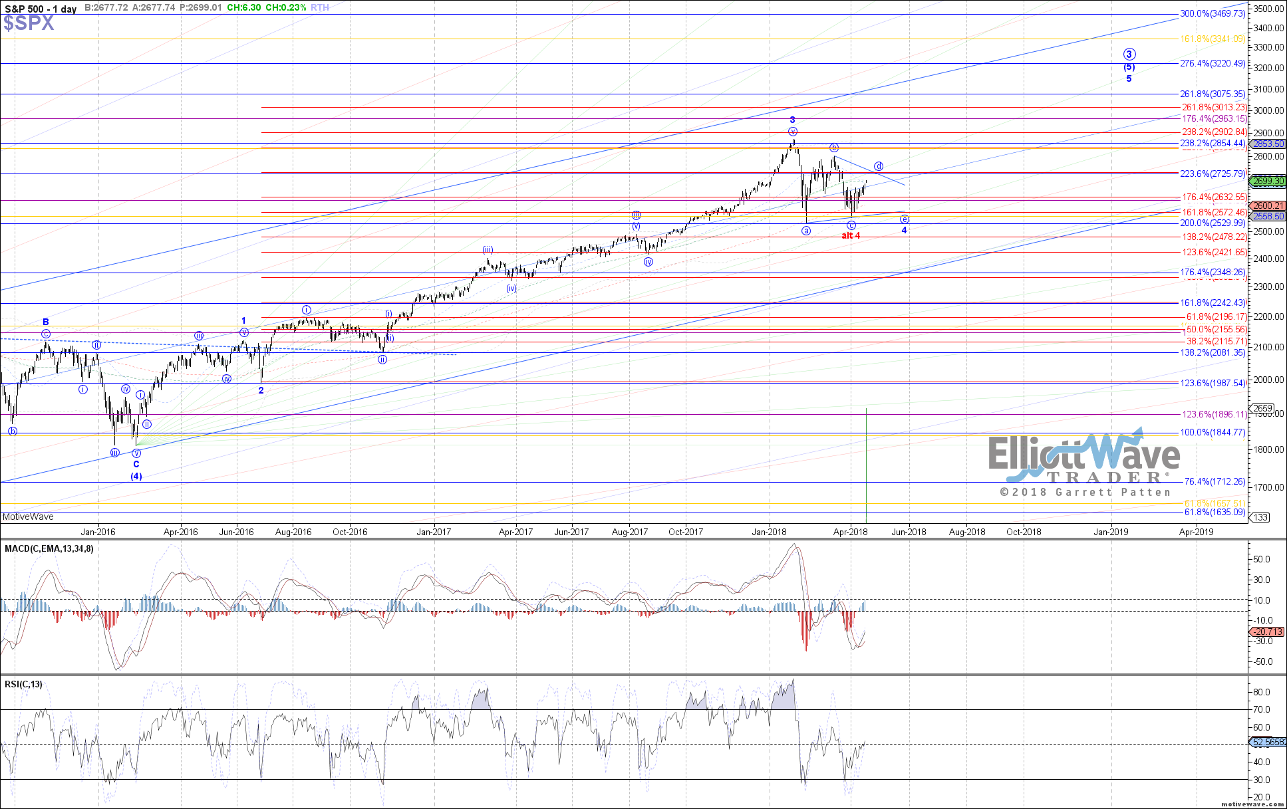Viewport: 1287px width, 809px height.
Task: Click the 138.2%(2478.22) red level label
Action: tap(1215, 237)
